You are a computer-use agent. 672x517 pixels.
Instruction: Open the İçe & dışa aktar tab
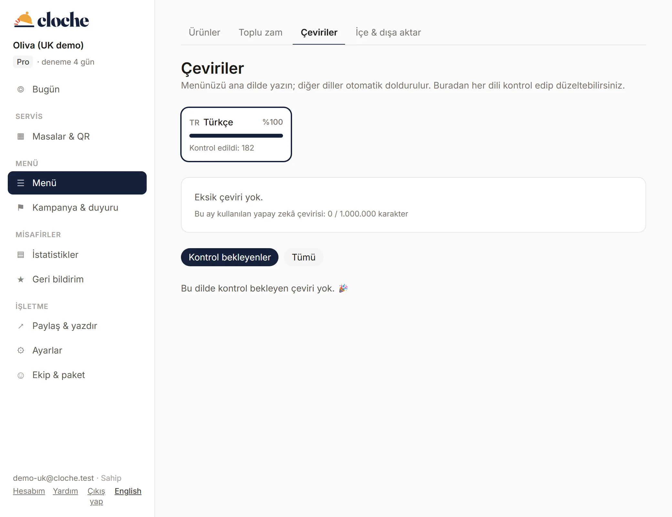pos(388,32)
